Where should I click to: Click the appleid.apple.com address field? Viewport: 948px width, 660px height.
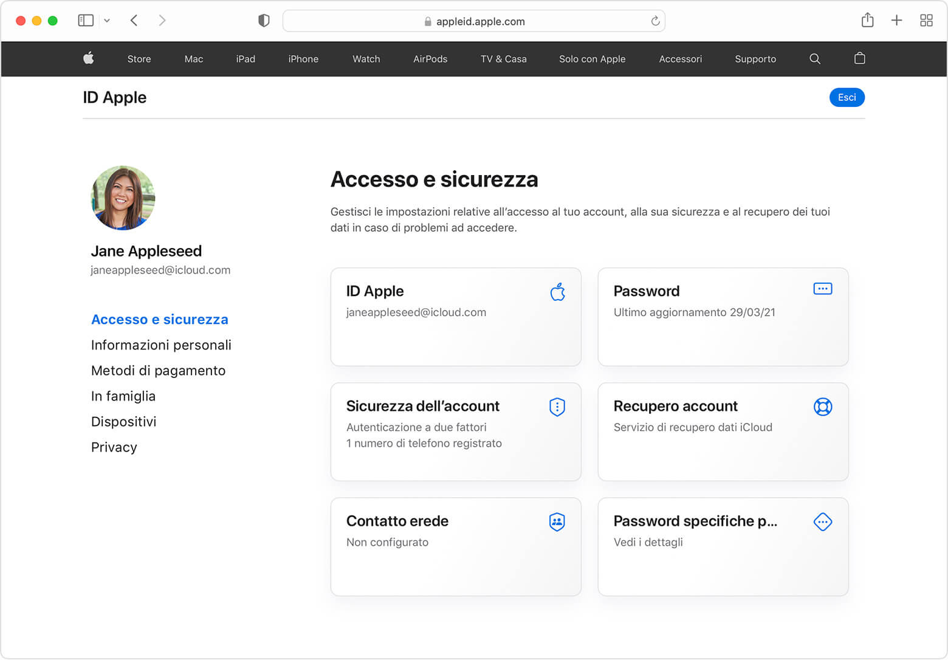(x=474, y=21)
